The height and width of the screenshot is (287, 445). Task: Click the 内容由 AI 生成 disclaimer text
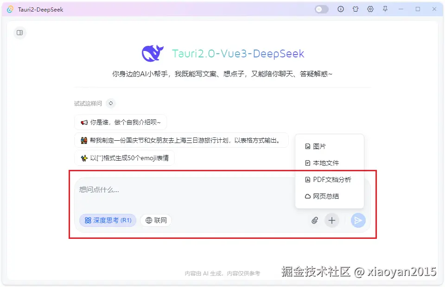pos(222,274)
